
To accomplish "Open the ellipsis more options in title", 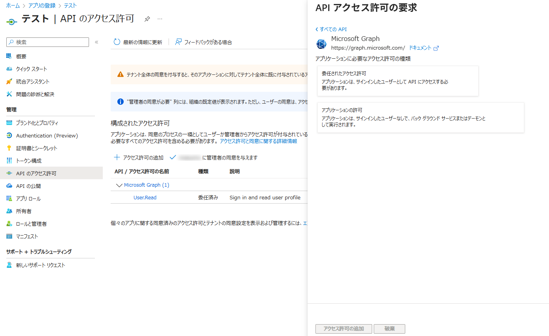I will tap(160, 19).
